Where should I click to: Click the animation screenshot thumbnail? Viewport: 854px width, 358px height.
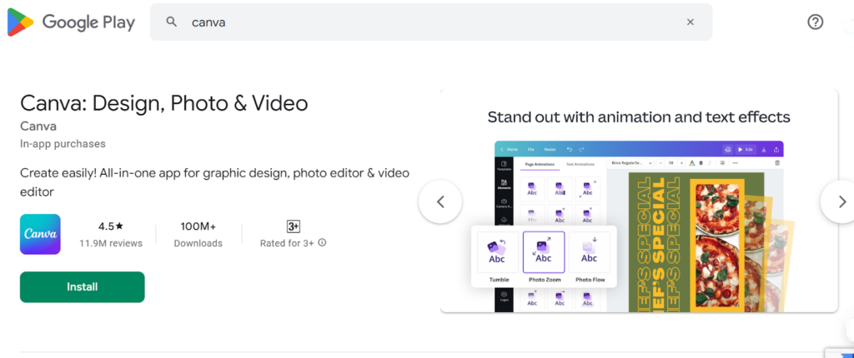pos(639,201)
